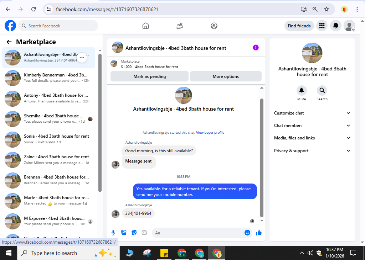
Task: Send a thumbs-up like
Action: click(259, 233)
